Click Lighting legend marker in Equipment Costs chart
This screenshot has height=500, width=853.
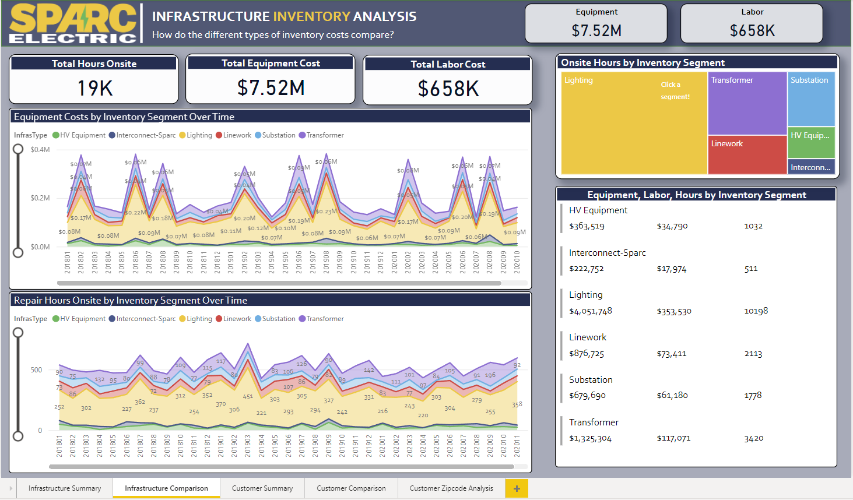182,135
